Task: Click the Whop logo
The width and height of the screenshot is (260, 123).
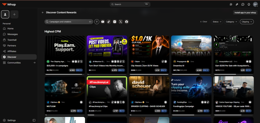Action: (9, 5)
